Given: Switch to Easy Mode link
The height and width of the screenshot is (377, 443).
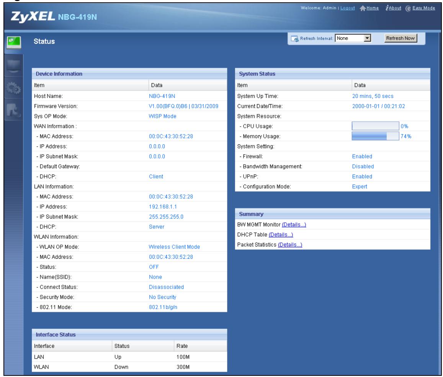Looking at the screenshot, I should click(423, 8).
